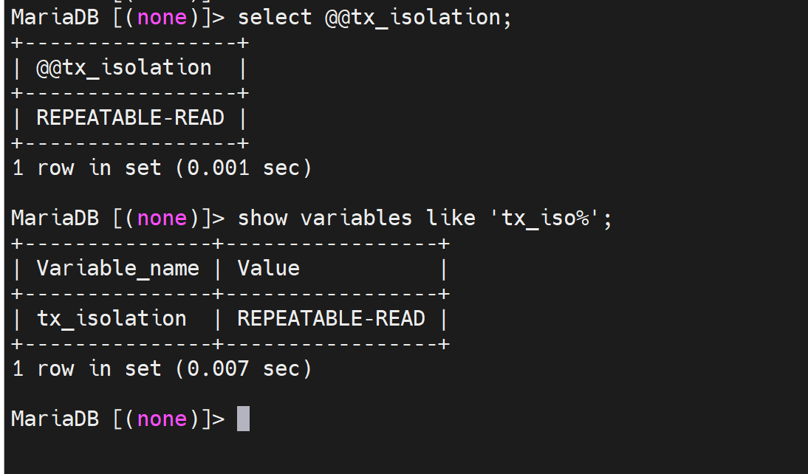Click the word 'show' in second command
Image resolution: width=808 pixels, height=474 pixels.
pyautogui.click(x=262, y=219)
